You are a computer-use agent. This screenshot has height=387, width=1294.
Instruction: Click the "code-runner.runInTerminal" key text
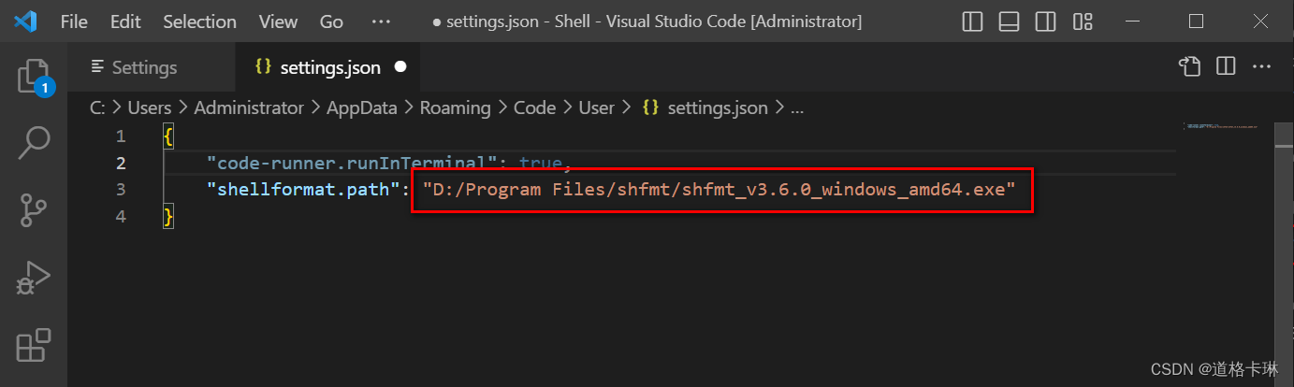(x=352, y=164)
